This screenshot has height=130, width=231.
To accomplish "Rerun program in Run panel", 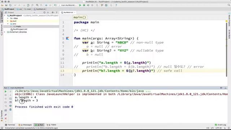I will (x=6, y=91).
